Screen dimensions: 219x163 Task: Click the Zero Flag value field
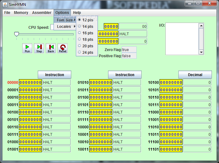(x=129, y=49)
